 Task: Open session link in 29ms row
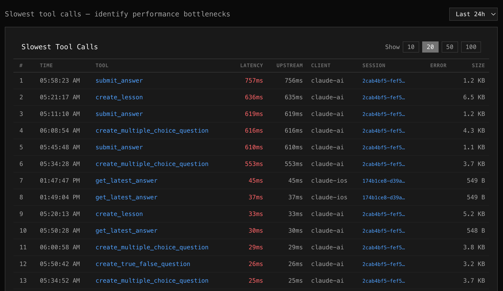point(384,248)
